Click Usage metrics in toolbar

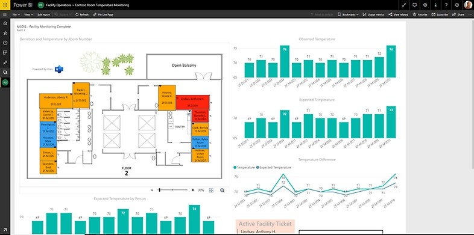(373, 14)
